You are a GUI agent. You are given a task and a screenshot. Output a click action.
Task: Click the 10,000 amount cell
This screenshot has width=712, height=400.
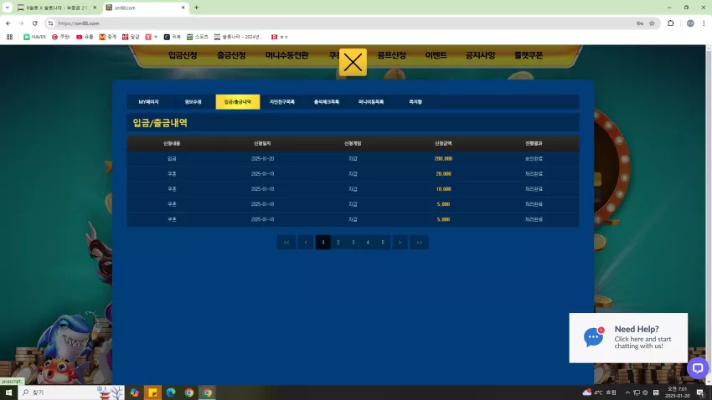(443, 189)
